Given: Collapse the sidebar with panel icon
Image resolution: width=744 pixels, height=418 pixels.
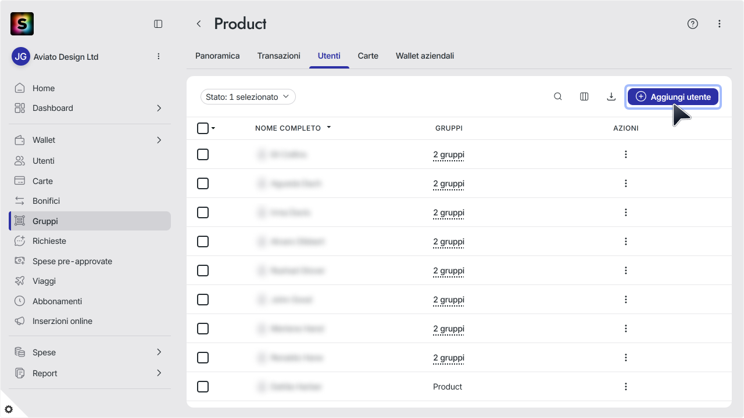Looking at the screenshot, I should click(x=158, y=24).
